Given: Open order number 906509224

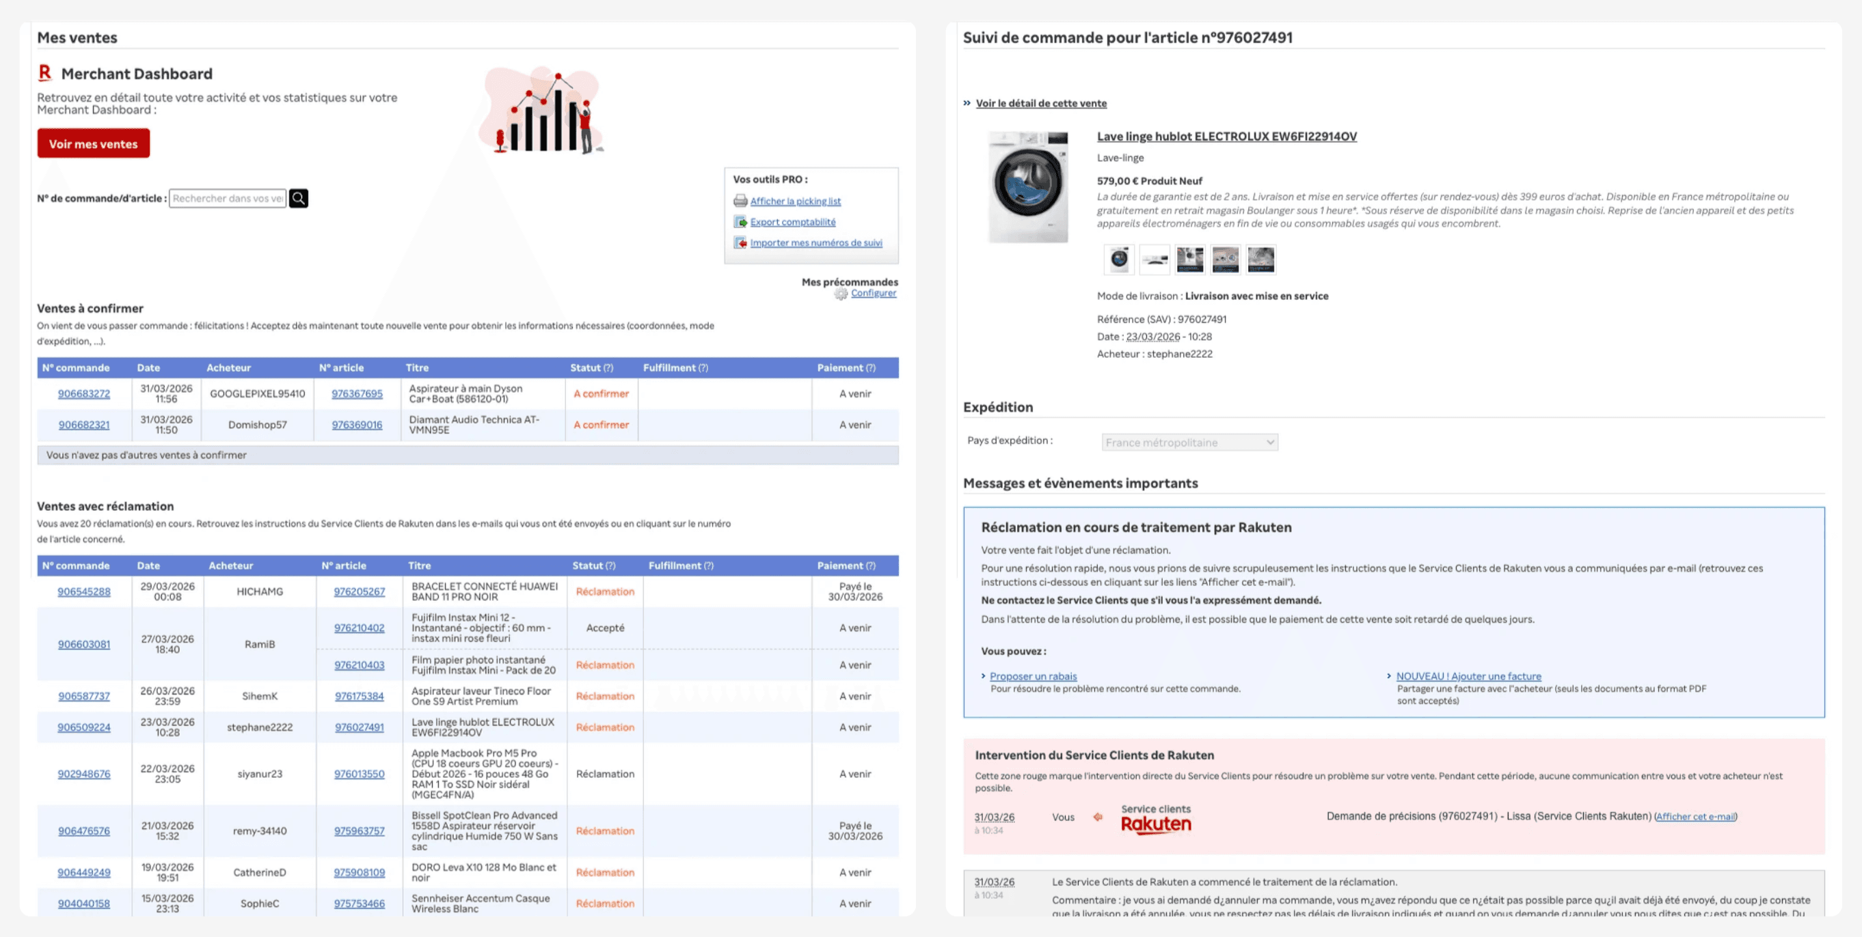Looking at the screenshot, I should click(x=84, y=727).
